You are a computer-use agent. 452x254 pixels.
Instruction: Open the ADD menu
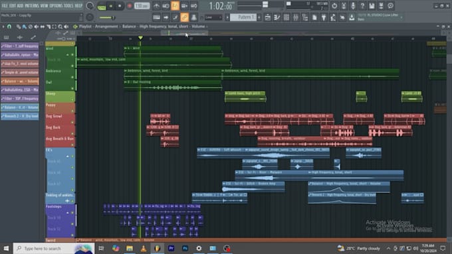click(x=20, y=6)
